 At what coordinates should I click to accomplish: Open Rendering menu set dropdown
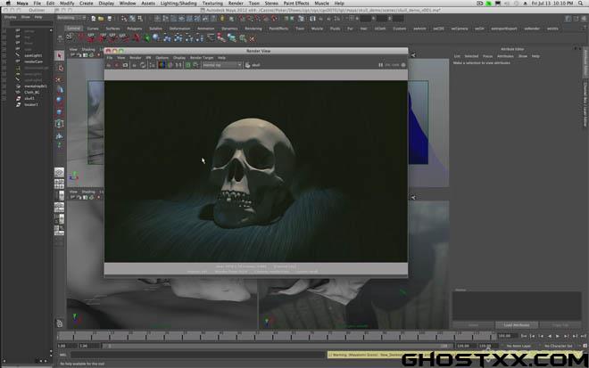71,18
